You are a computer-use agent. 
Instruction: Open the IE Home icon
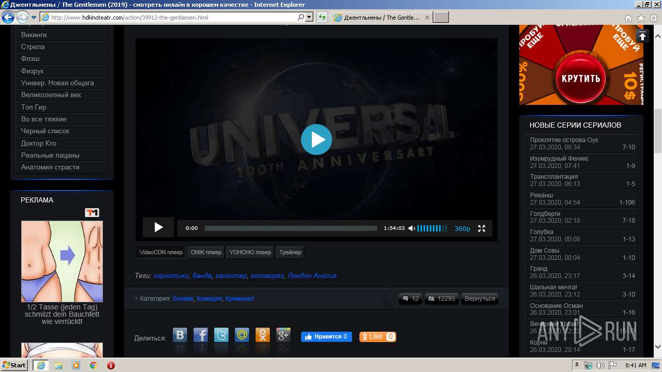[628, 18]
